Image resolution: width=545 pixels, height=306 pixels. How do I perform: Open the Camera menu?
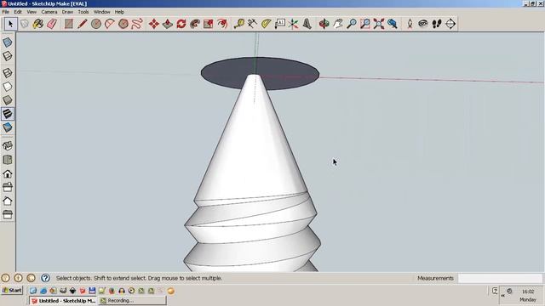click(49, 12)
